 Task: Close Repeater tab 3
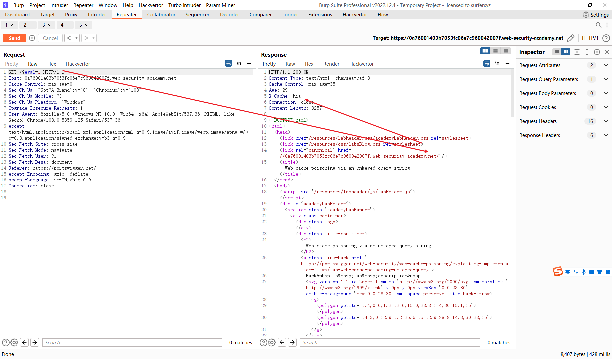49,25
